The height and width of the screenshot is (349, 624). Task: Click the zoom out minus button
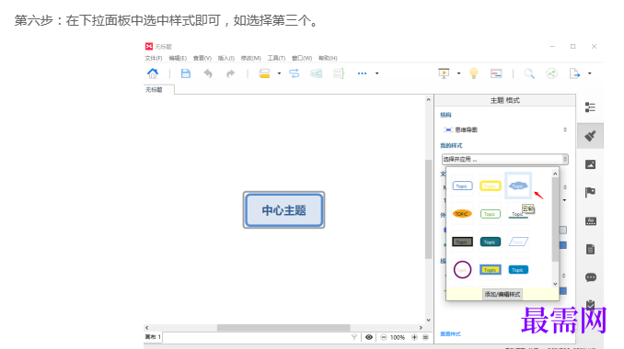pos(384,337)
